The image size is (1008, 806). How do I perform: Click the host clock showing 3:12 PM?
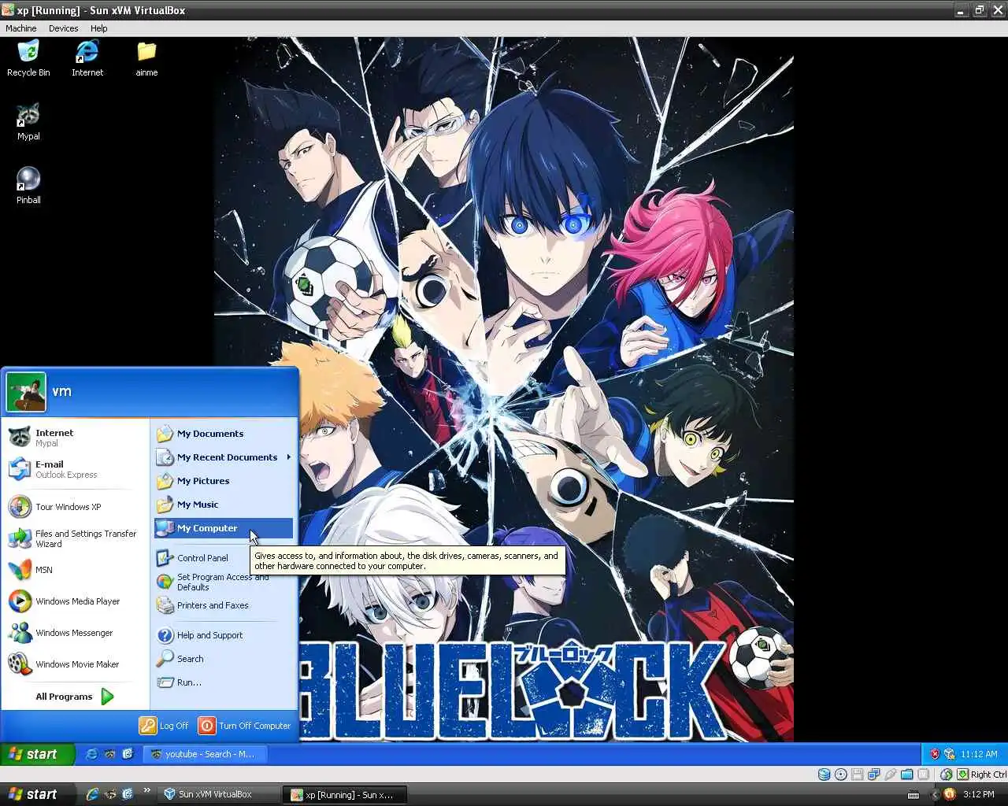[x=978, y=794]
